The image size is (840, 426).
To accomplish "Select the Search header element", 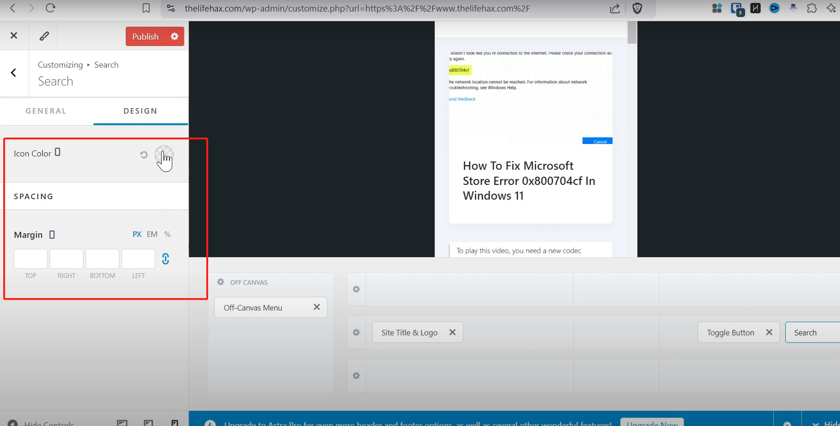I will [805, 333].
